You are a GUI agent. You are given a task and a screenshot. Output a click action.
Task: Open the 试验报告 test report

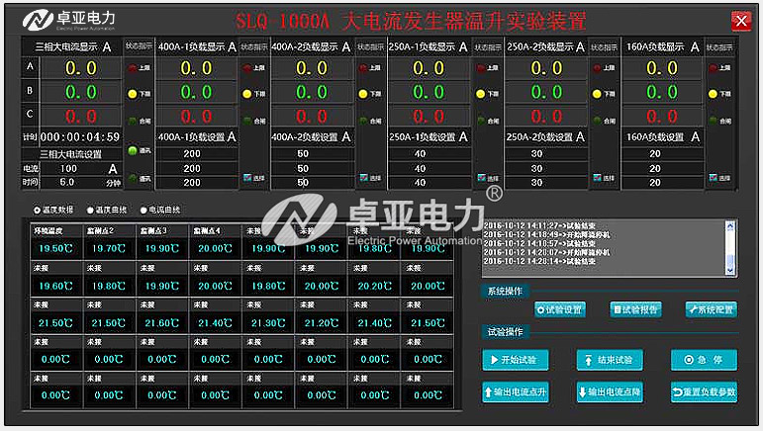[635, 309]
